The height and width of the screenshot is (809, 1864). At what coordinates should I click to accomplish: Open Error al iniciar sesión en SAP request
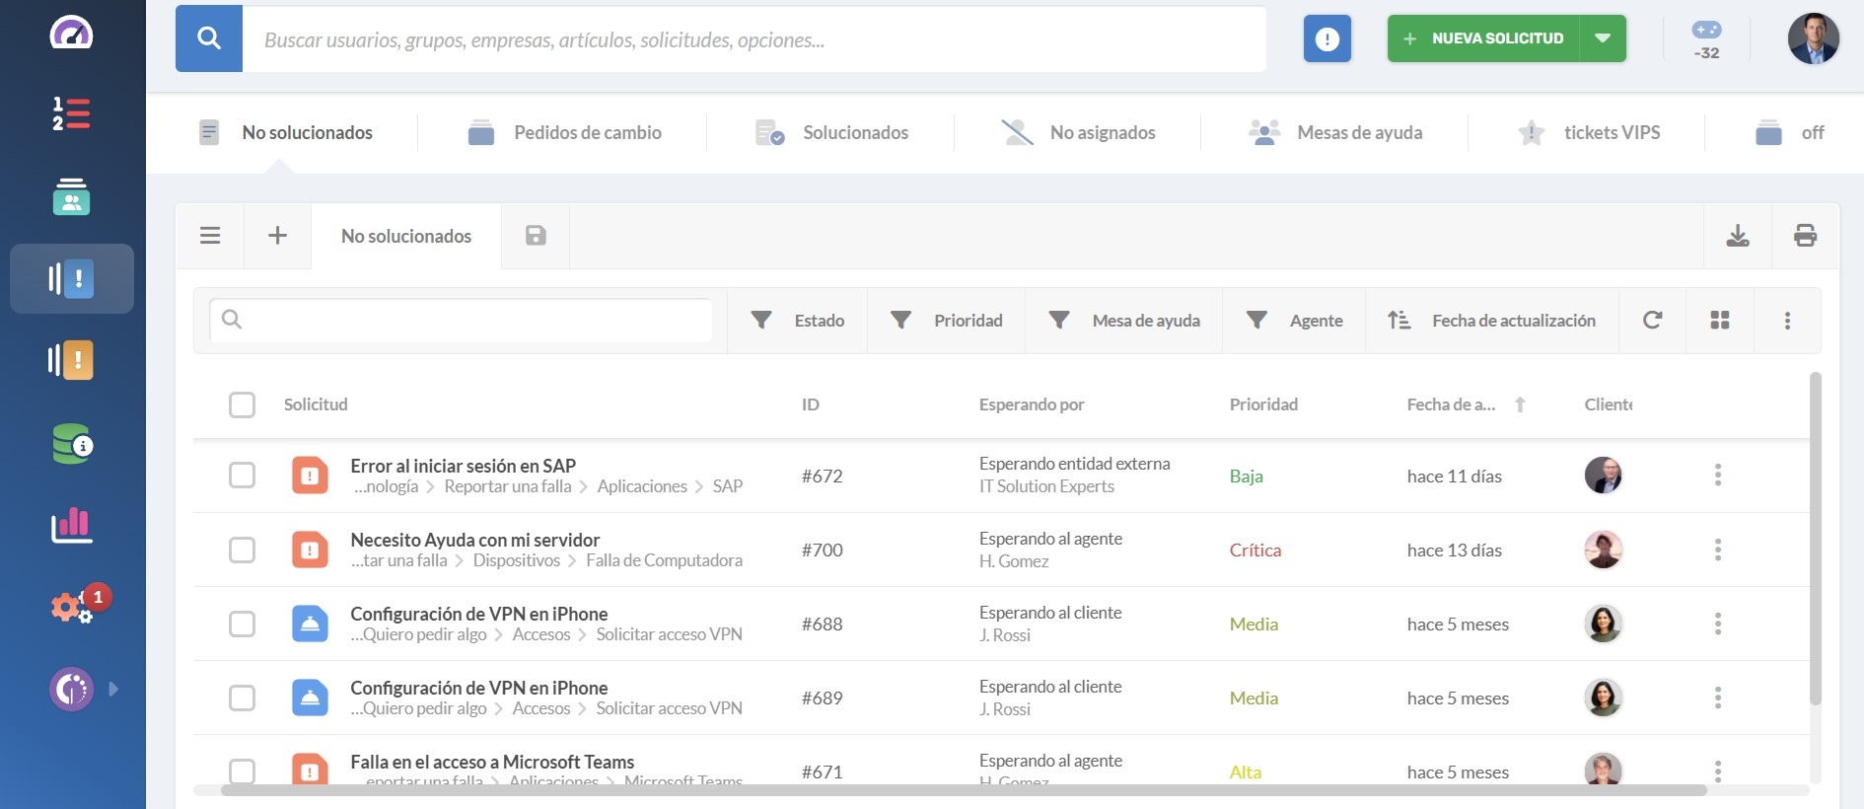pos(463,466)
